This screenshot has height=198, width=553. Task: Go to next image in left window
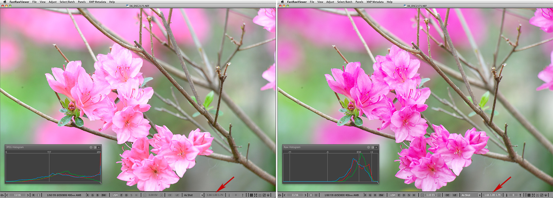(28, 195)
